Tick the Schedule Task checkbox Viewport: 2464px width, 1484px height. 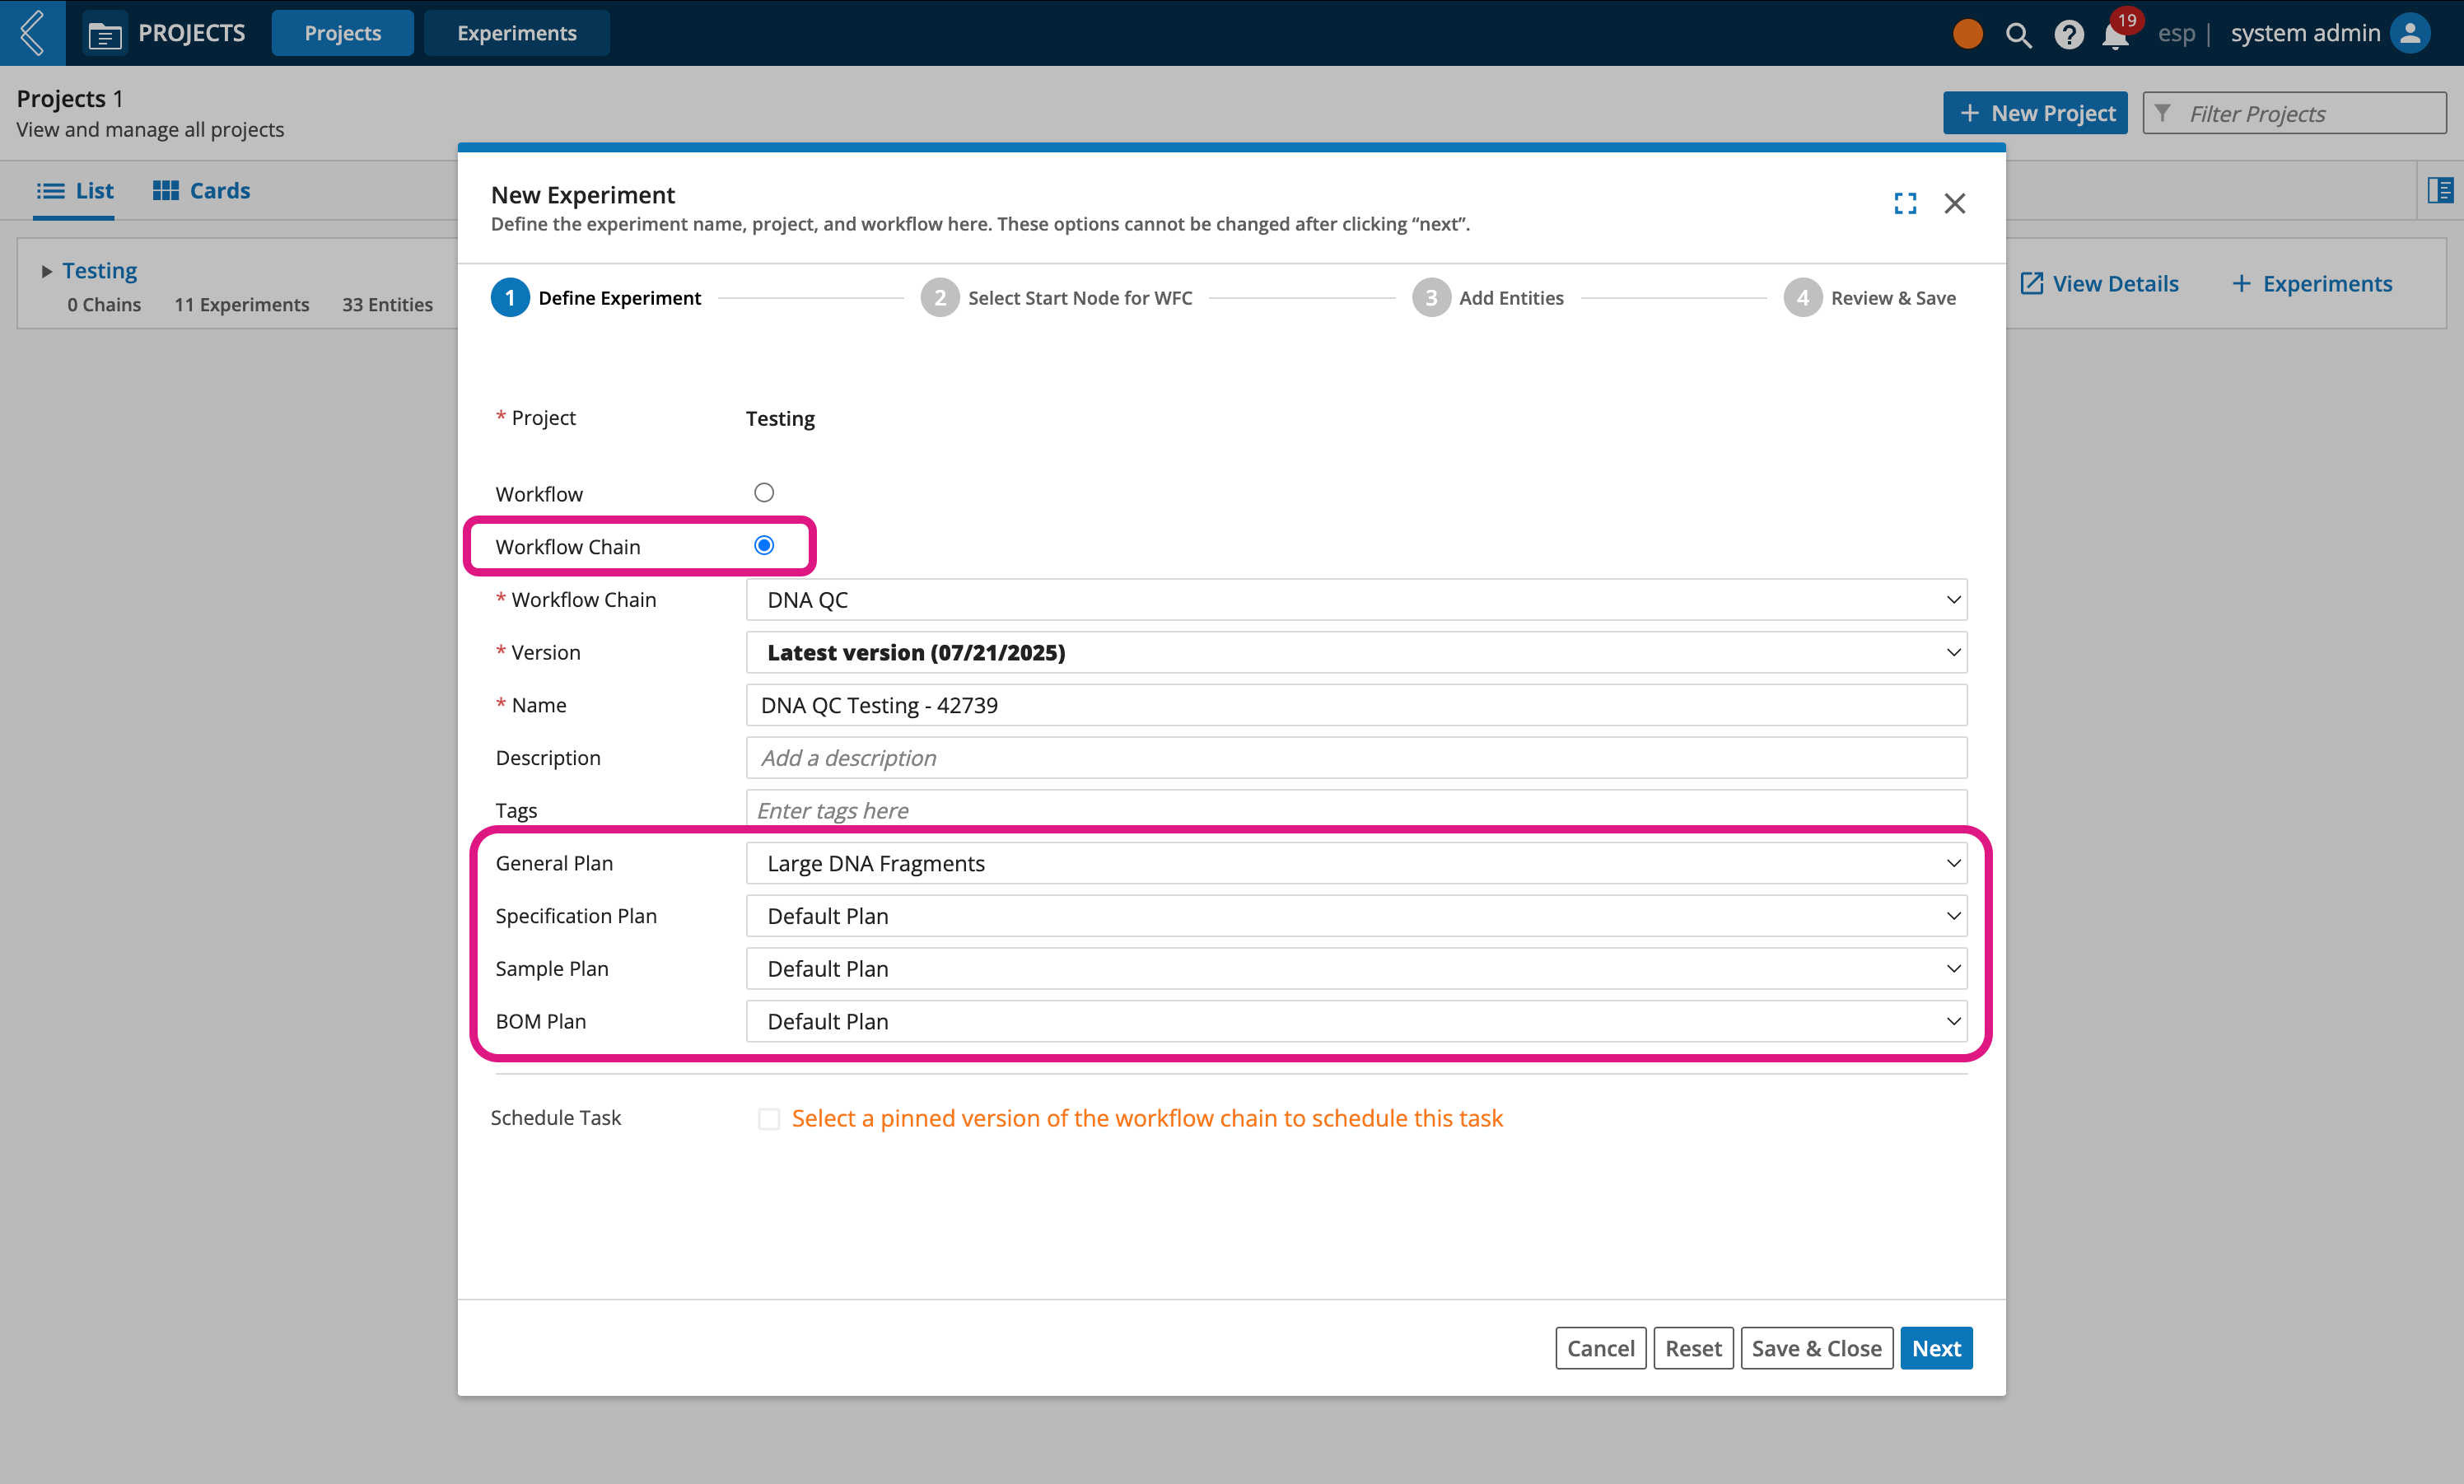point(768,1118)
